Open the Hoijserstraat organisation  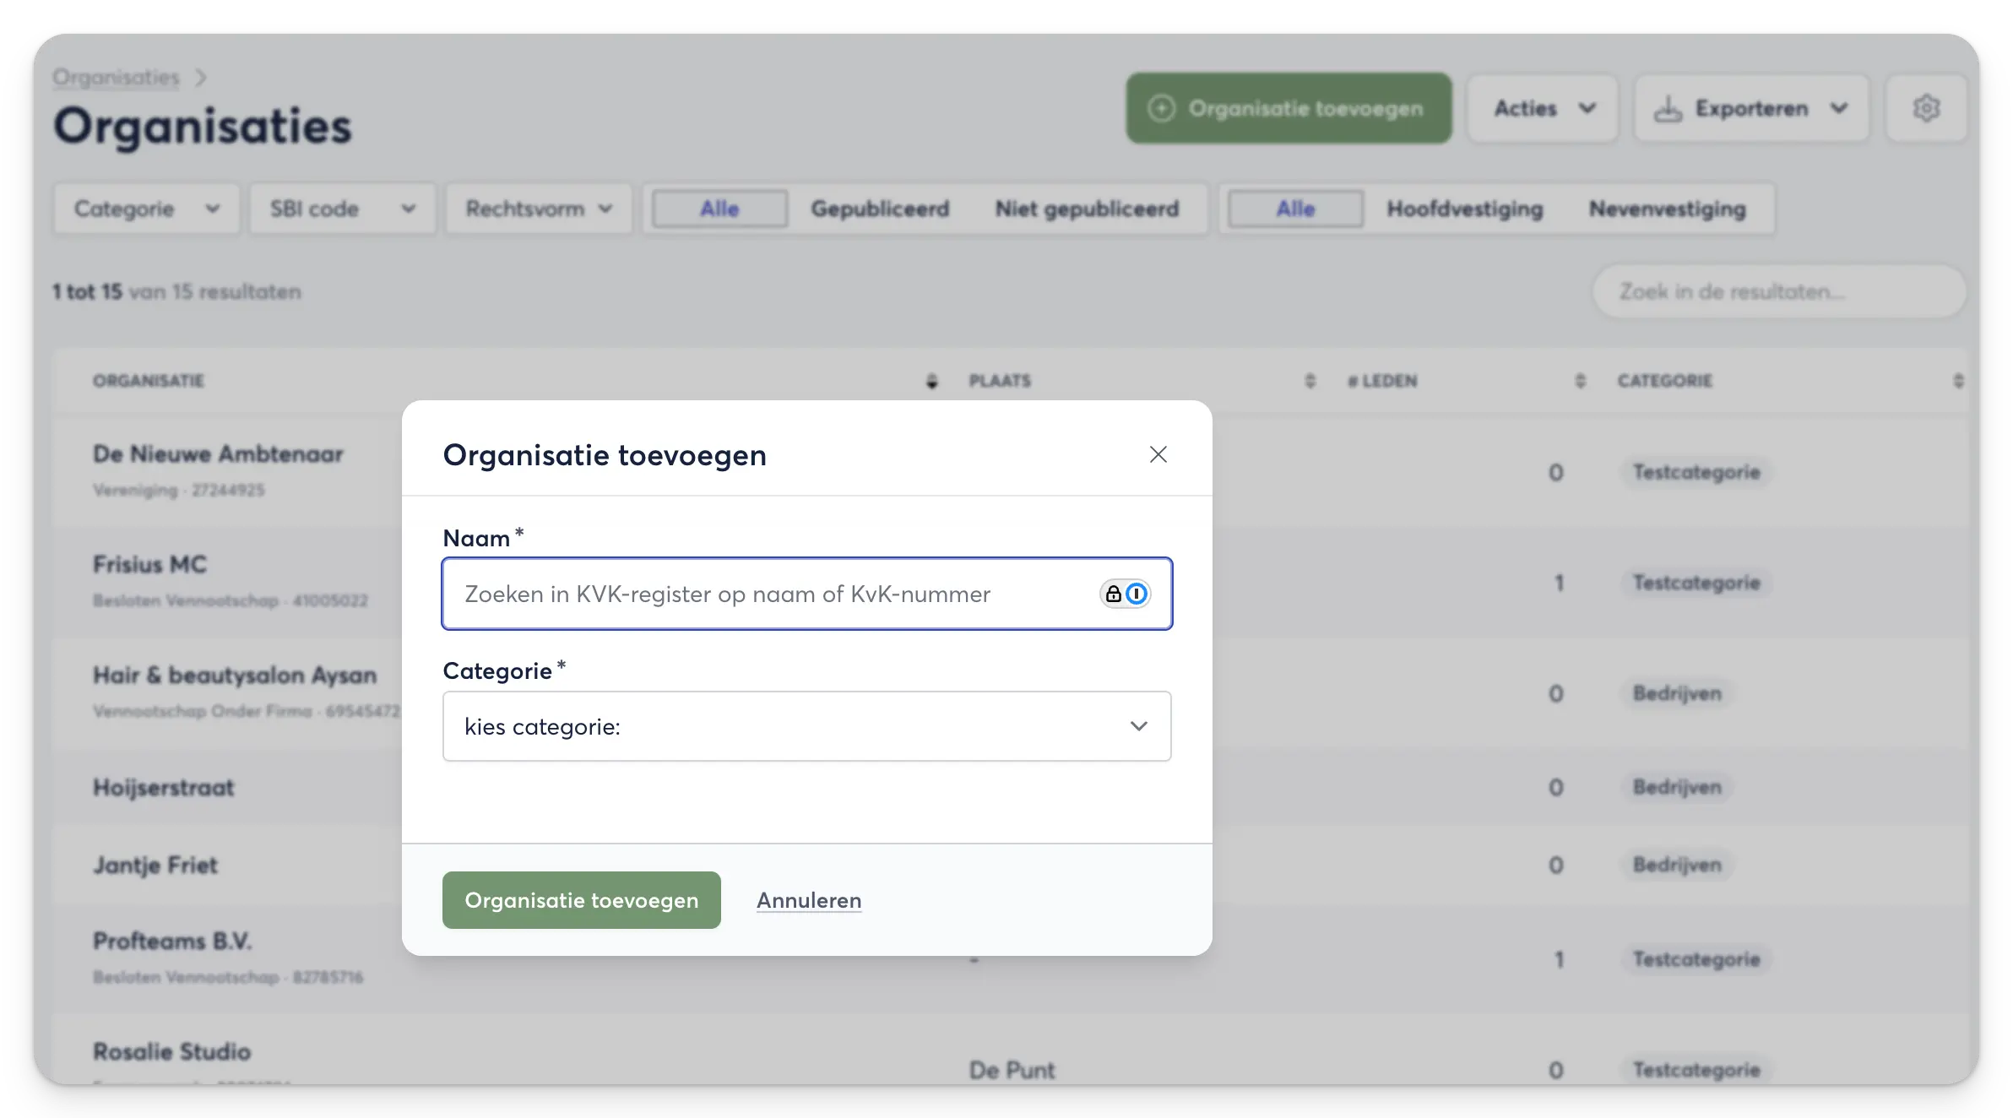[x=163, y=787]
